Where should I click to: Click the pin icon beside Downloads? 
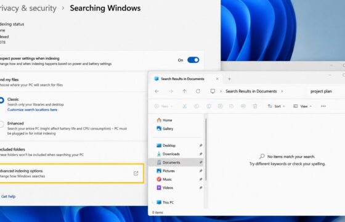(201, 154)
